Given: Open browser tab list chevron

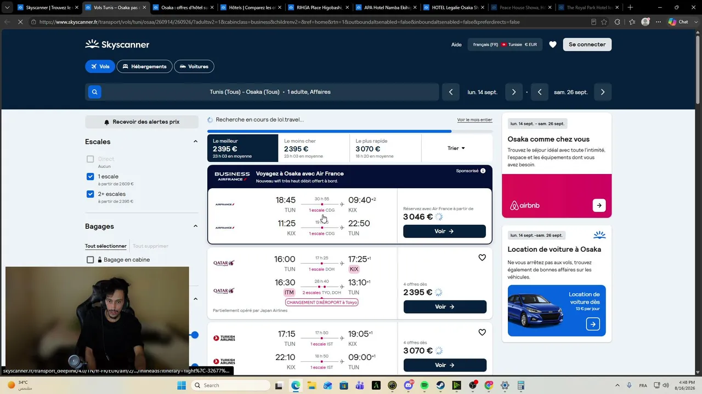Looking at the screenshot, I should [7, 8].
